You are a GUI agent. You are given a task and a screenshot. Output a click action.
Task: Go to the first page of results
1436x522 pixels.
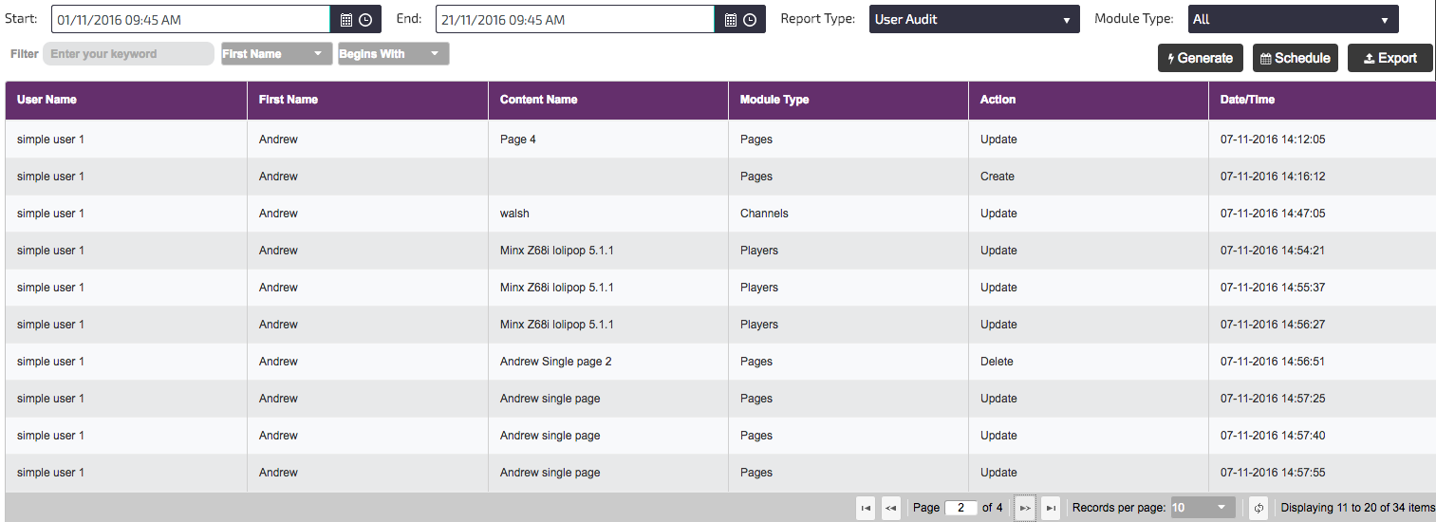click(x=866, y=508)
